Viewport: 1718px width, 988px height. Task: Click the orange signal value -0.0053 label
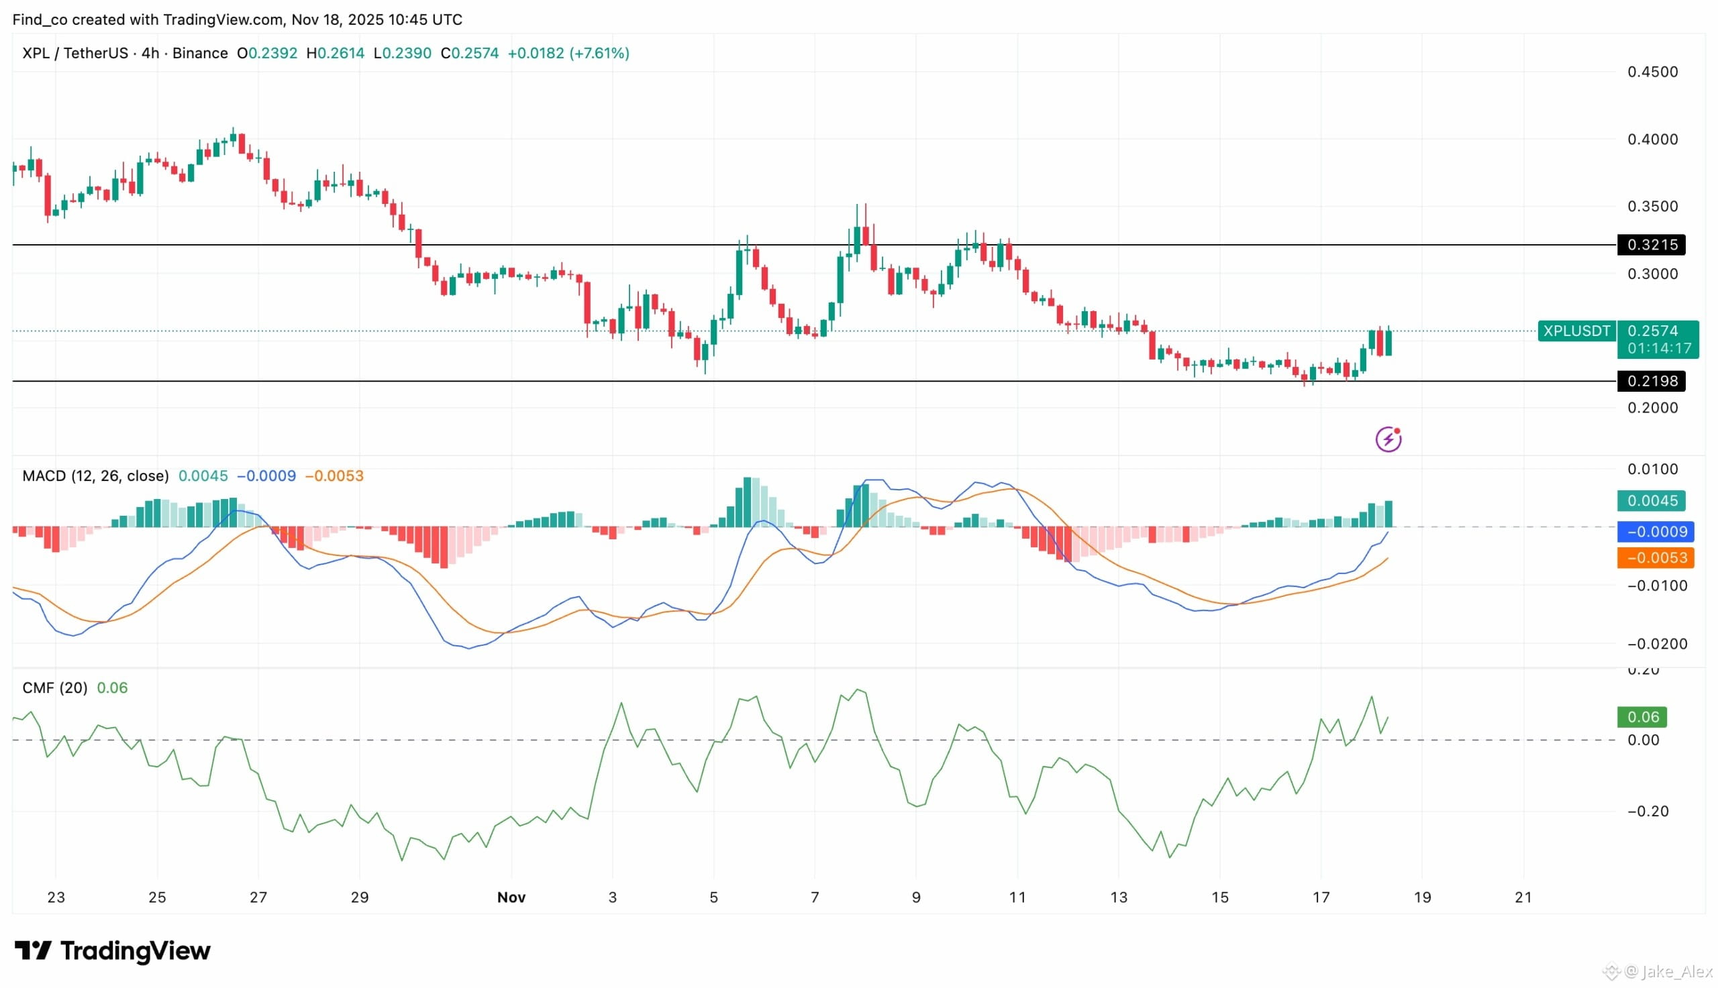point(1655,558)
